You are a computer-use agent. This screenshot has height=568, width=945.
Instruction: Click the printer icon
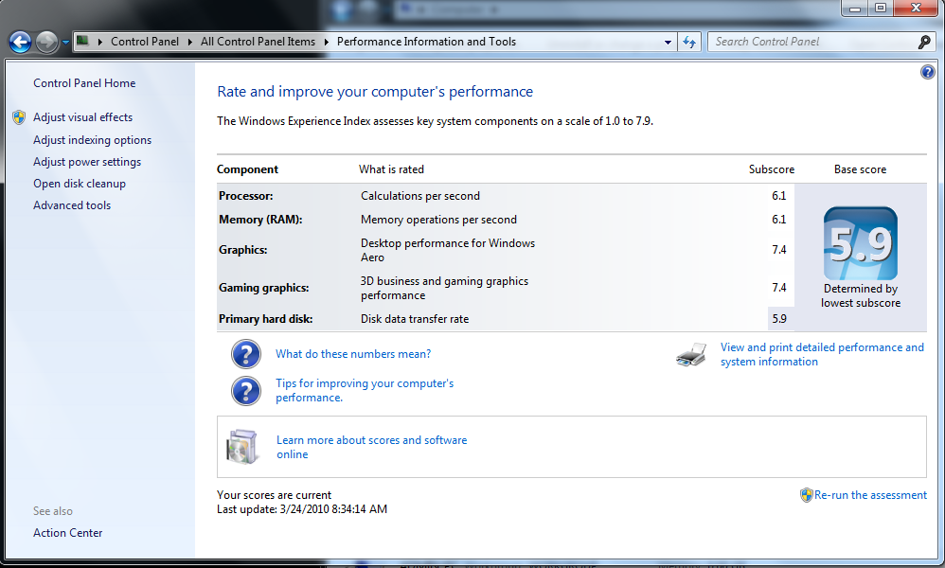pos(691,355)
